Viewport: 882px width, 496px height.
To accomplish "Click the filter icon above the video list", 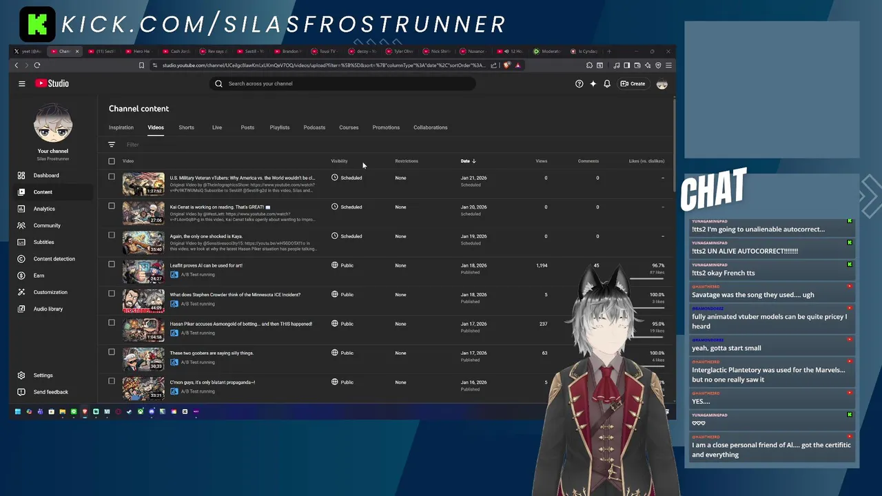I will (x=112, y=145).
